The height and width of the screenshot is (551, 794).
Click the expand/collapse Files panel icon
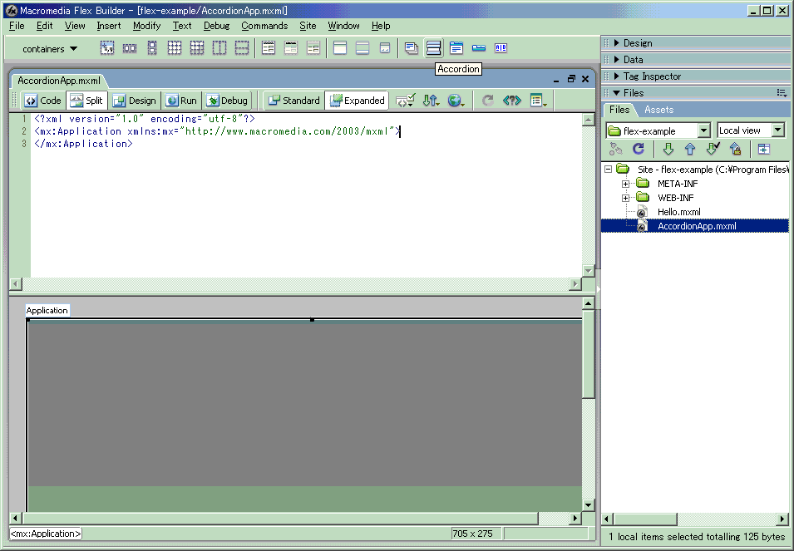(x=763, y=149)
